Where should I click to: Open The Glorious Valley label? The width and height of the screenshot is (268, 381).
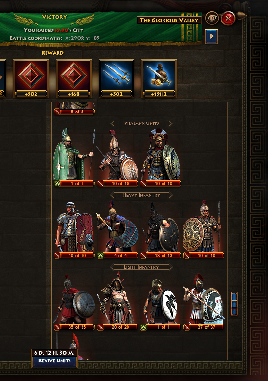click(x=169, y=20)
